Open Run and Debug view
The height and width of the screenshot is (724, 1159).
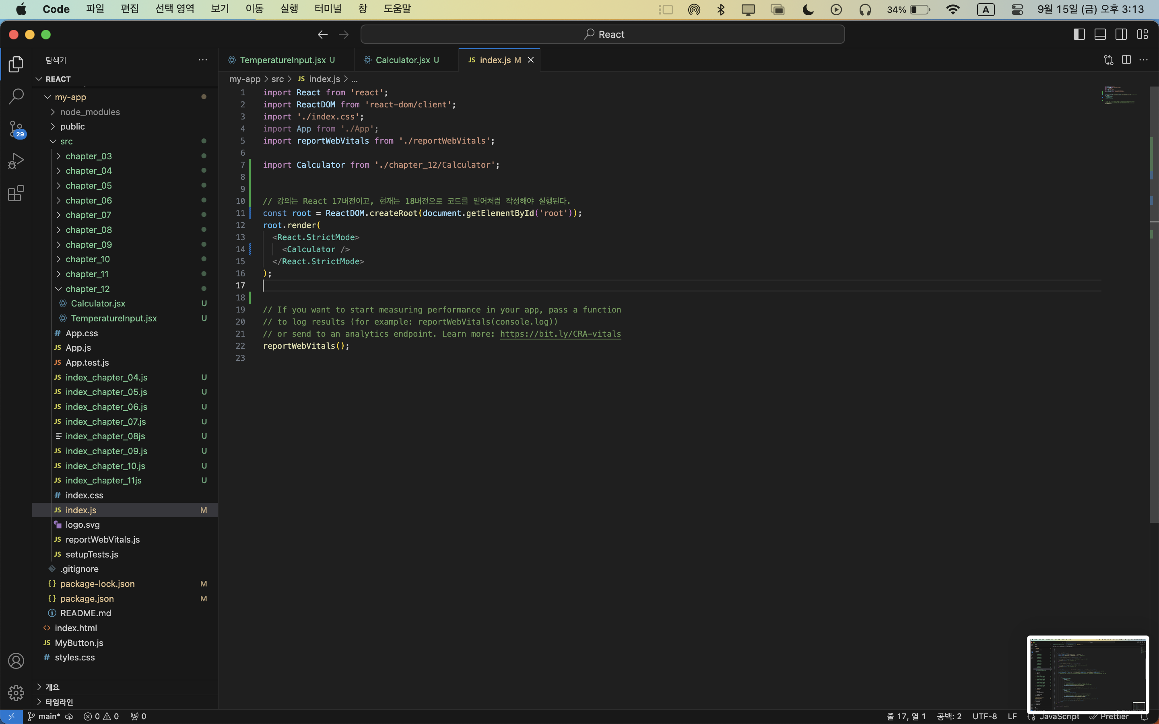(x=16, y=161)
